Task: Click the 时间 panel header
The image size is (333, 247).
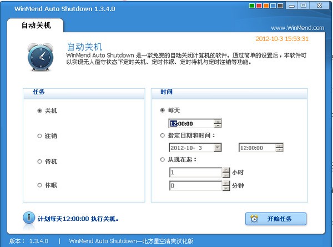Action: 229,94
